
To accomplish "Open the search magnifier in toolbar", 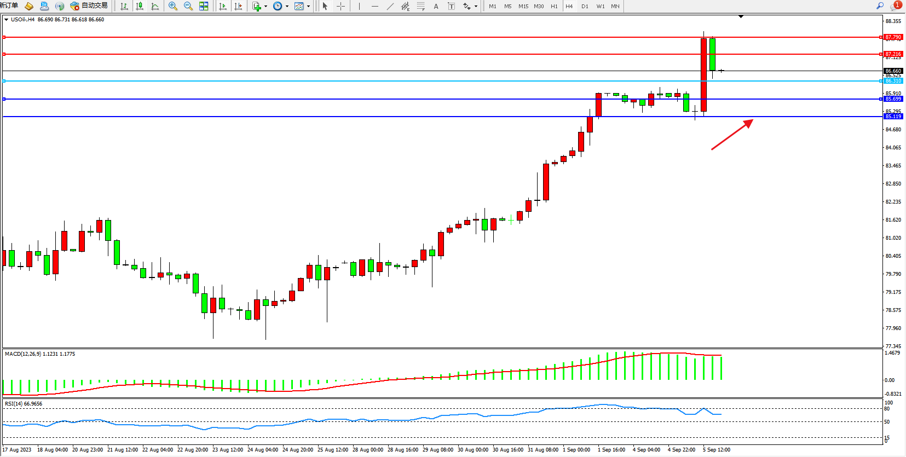I will click(x=880, y=5).
